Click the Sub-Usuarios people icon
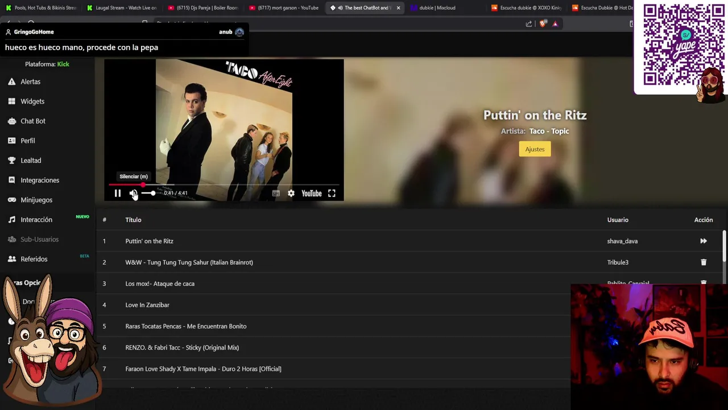The image size is (728, 410). click(11, 239)
